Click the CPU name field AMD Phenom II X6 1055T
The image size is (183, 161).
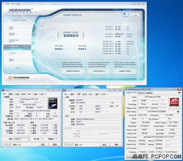(x=29, y=99)
